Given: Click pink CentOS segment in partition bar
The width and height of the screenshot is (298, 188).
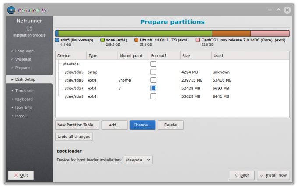Looking at the screenshot, I should (270, 33).
